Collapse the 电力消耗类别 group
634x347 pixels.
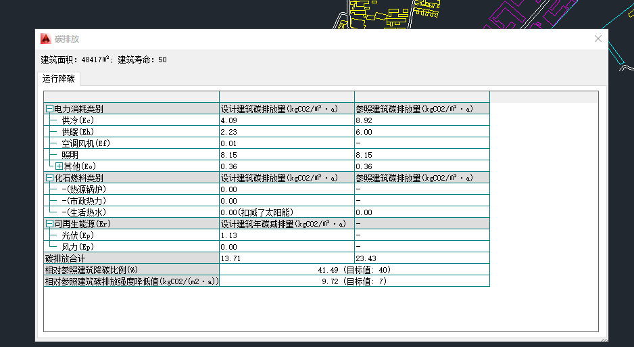tap(49, 109)
